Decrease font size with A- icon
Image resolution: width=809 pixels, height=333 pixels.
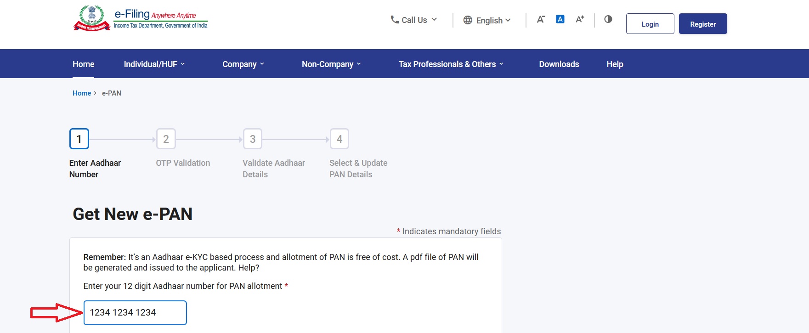pyautogui.click(x=541, y=19)
